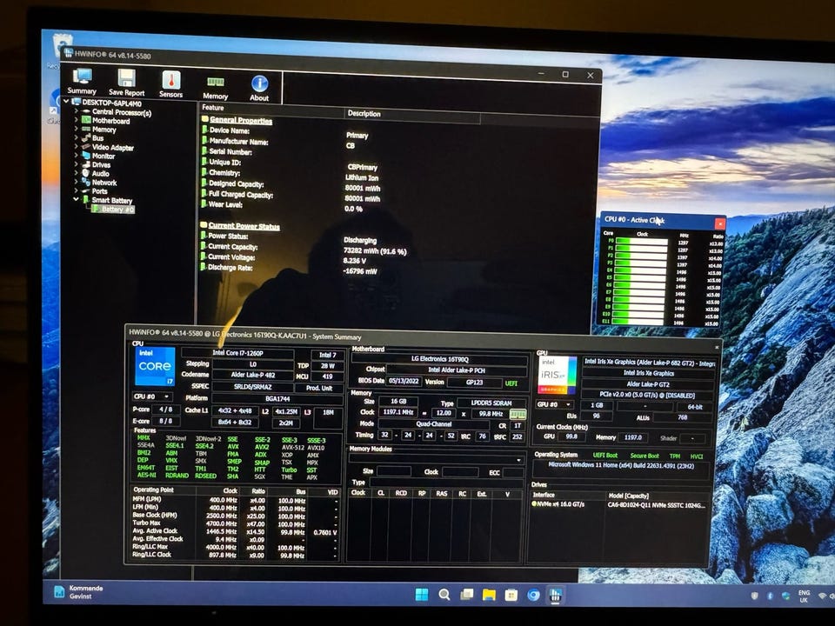The height and width of the screenshot is (626, 835).
Task: Select Audio in the device tree
Action: [x=101, y=174]
